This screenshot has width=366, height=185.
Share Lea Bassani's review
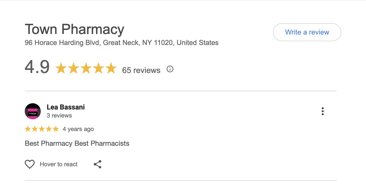[97, 164]
